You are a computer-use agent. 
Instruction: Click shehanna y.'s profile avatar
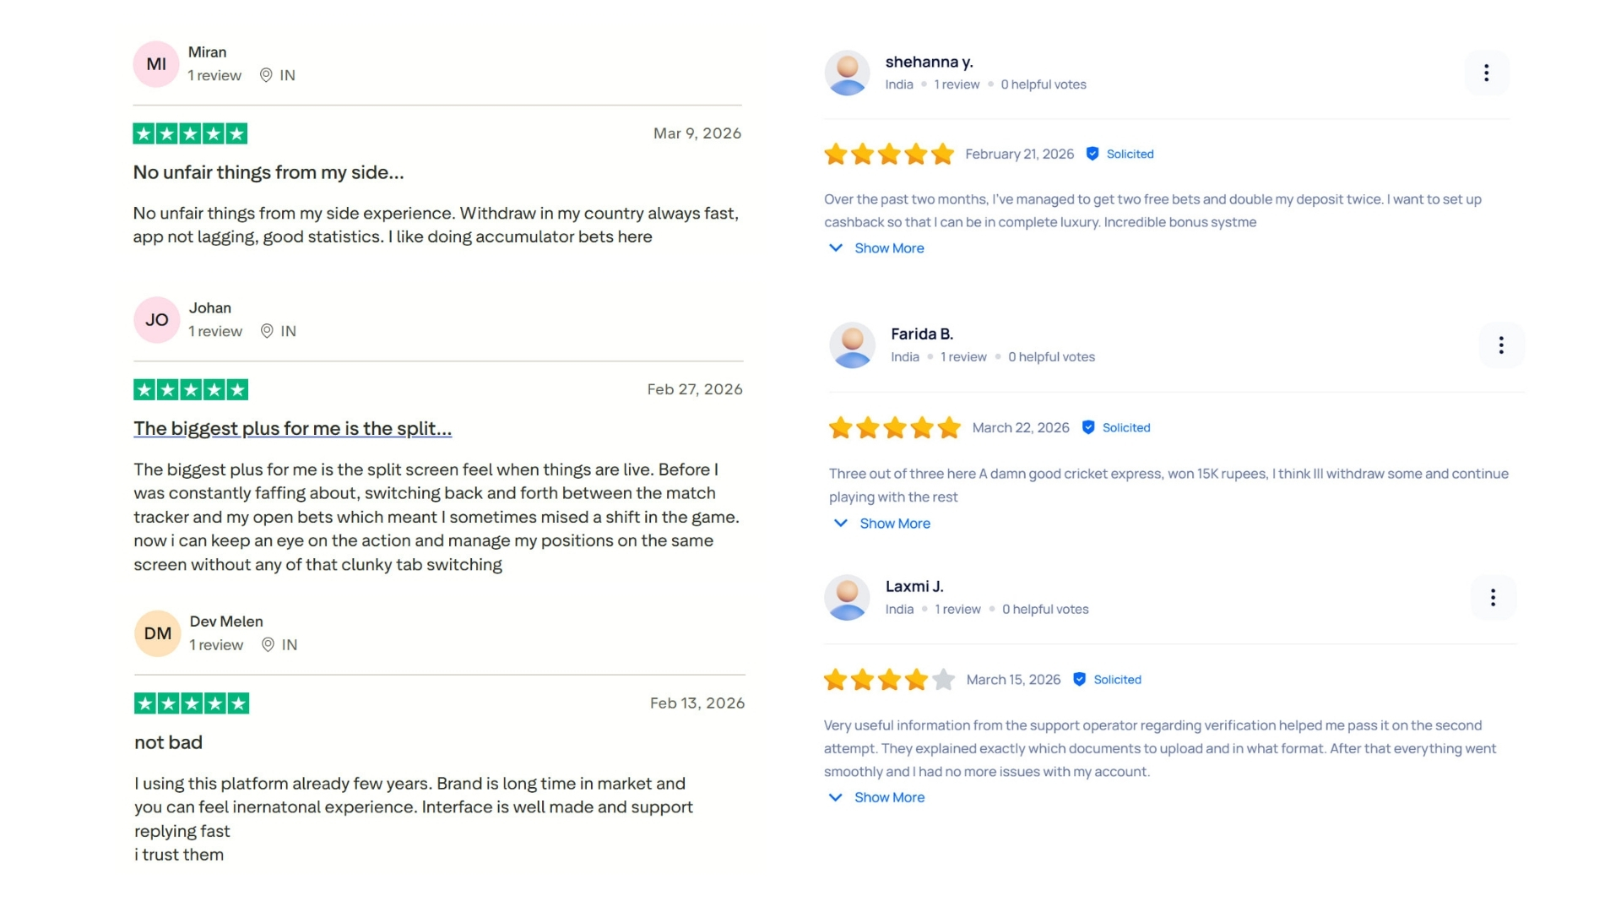847,73
